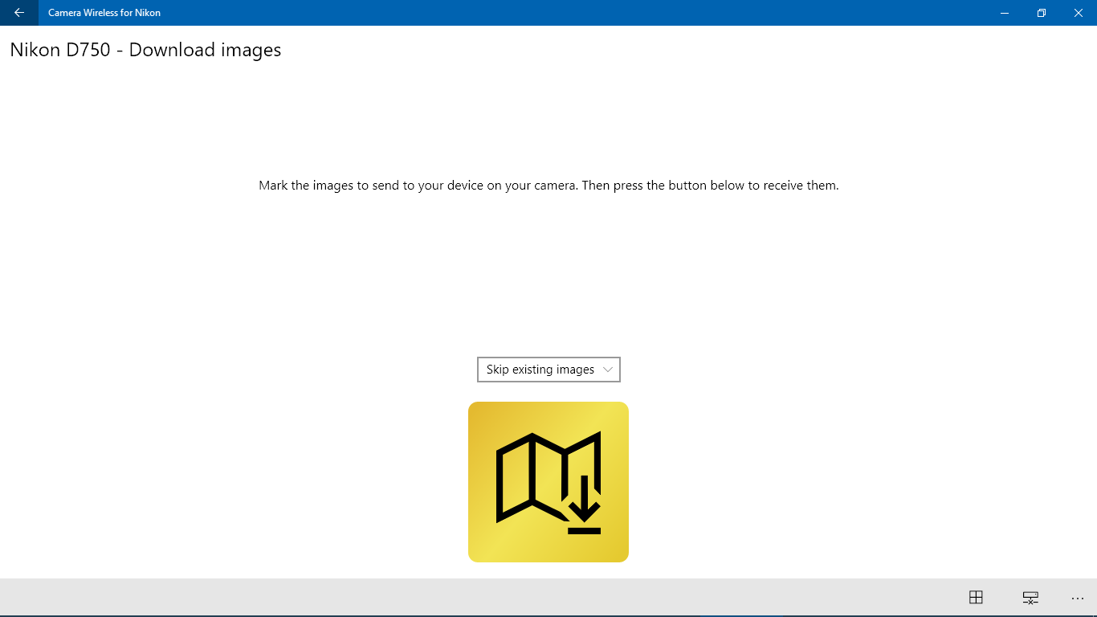Minimize the Camera Wireless for Nikon window

[1005, 13]
